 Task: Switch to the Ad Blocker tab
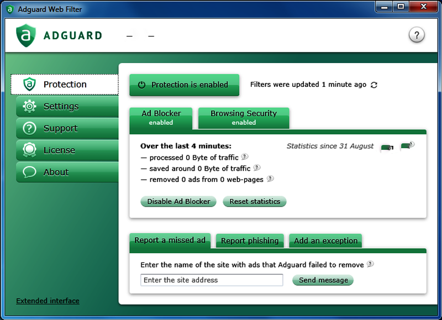pyautogui.click(x=161, y=118)
